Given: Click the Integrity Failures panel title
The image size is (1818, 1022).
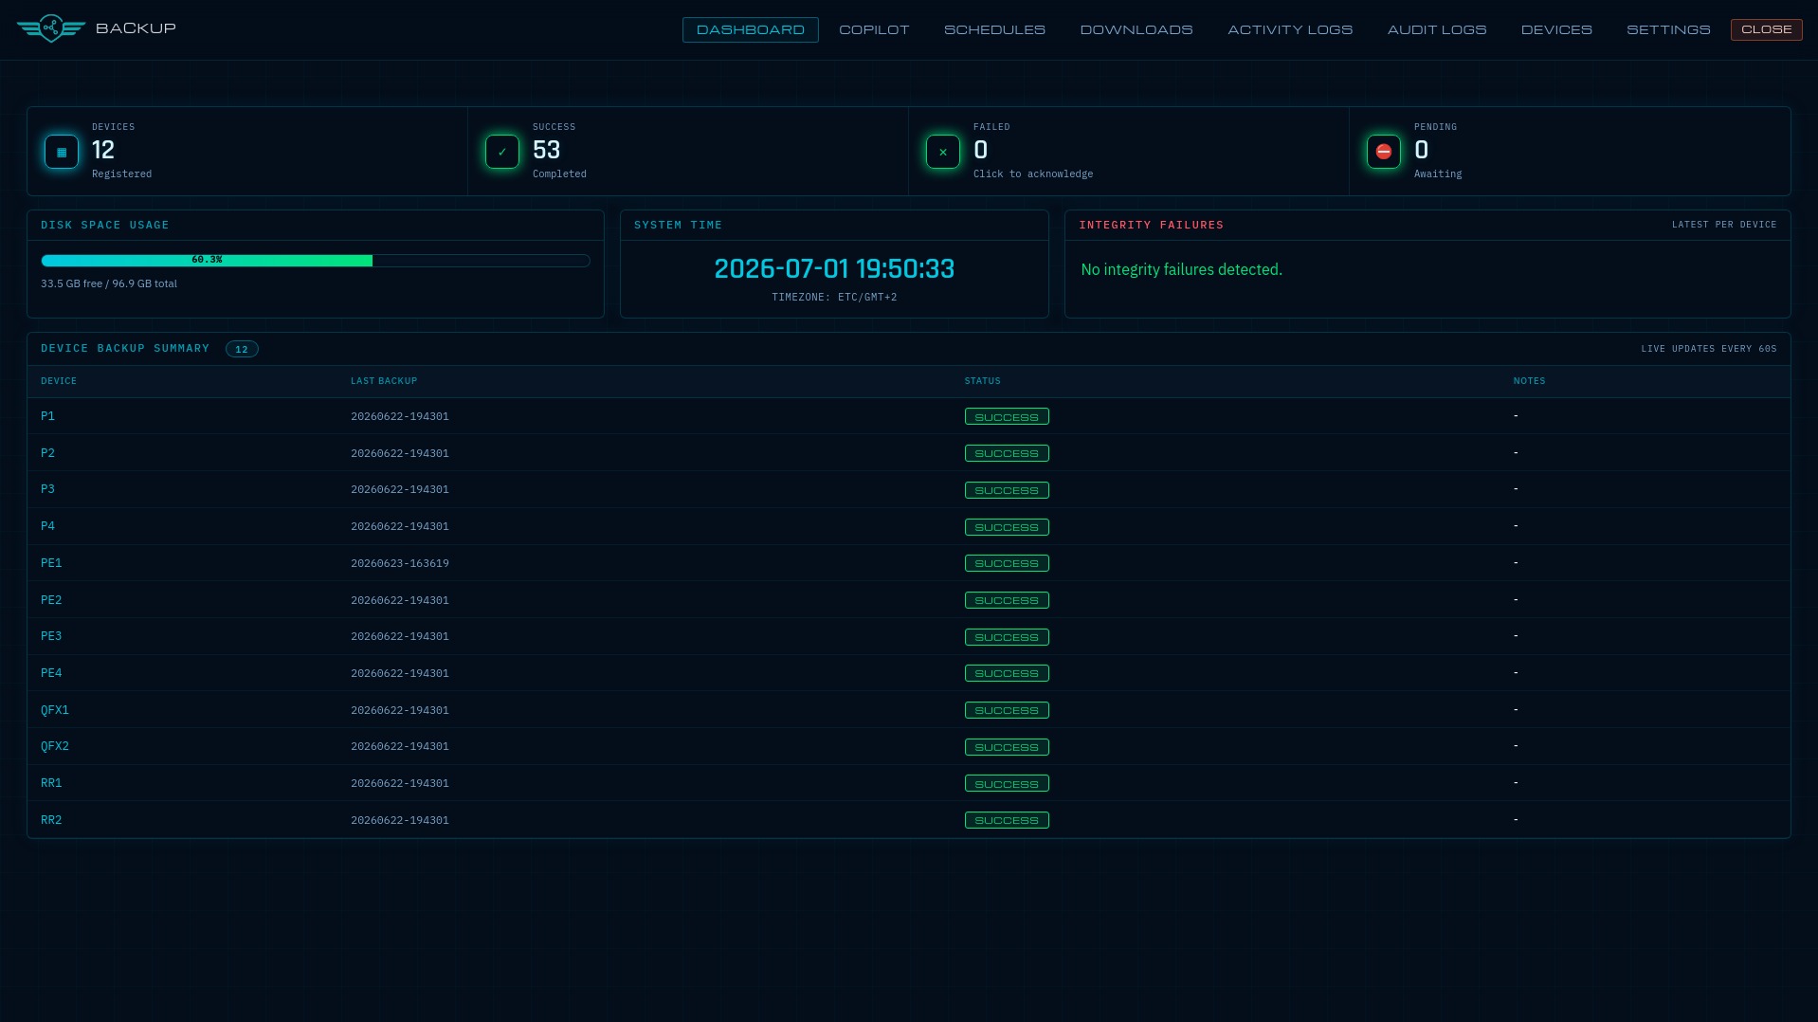Looking at the screenshot, I should [x=1151, y=226].
